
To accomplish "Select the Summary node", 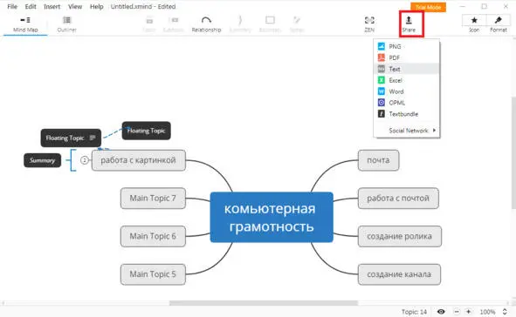I will coord(43,160).
